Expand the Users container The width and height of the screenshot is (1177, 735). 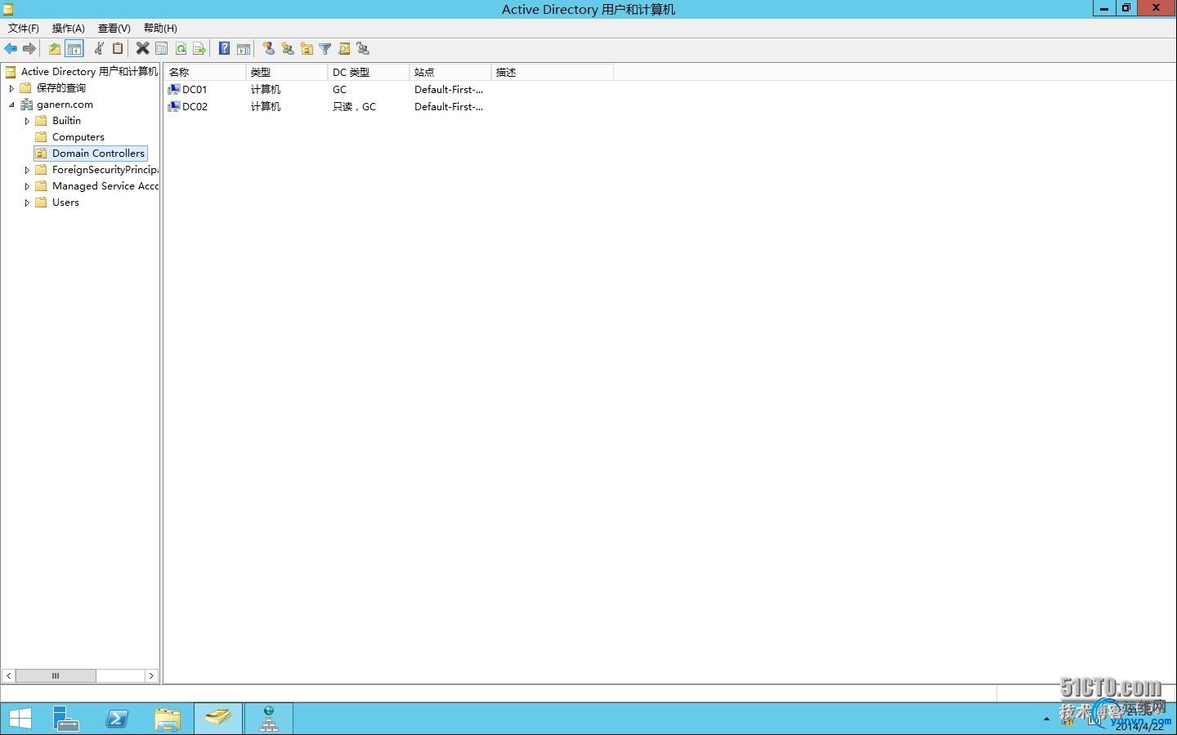[27, 203]
